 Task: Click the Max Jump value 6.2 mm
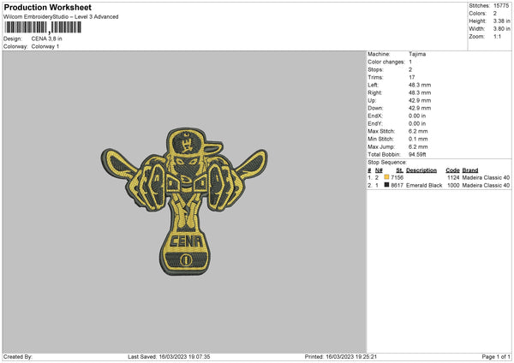coord(418,146)
